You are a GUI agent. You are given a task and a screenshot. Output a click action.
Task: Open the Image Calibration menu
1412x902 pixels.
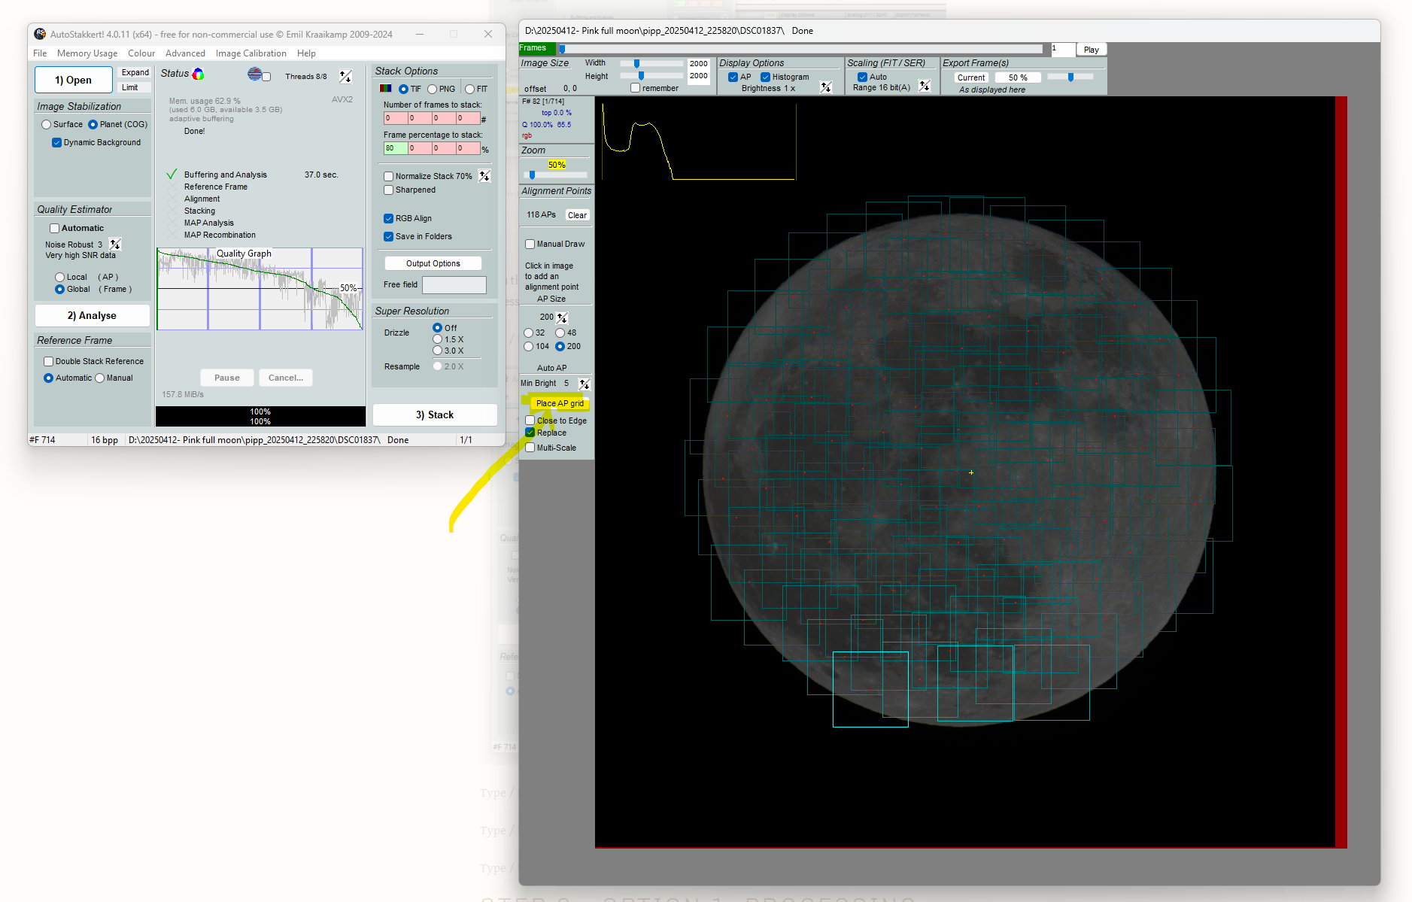pos(251,53)
